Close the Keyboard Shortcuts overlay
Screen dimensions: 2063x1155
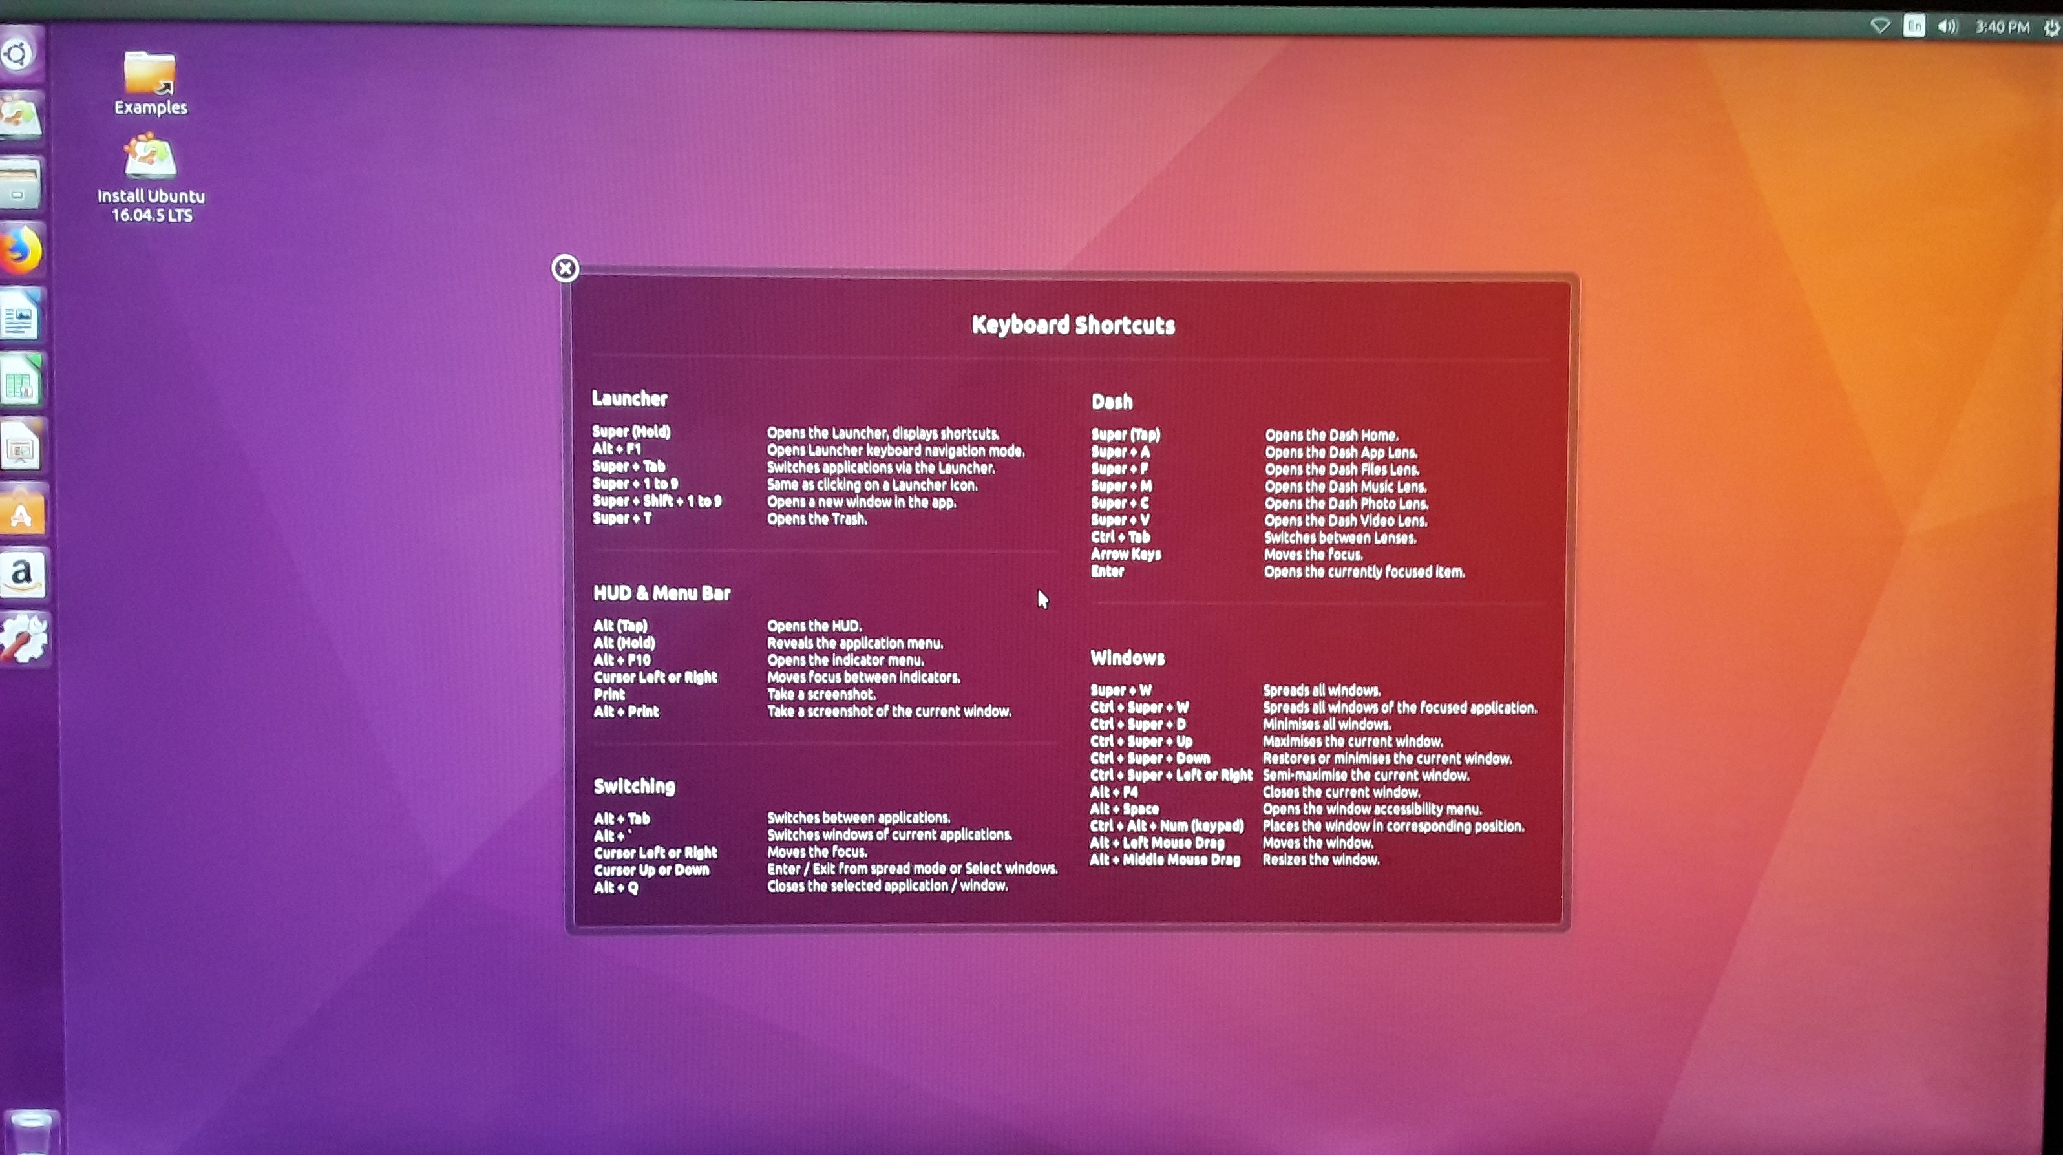(566, 268)
